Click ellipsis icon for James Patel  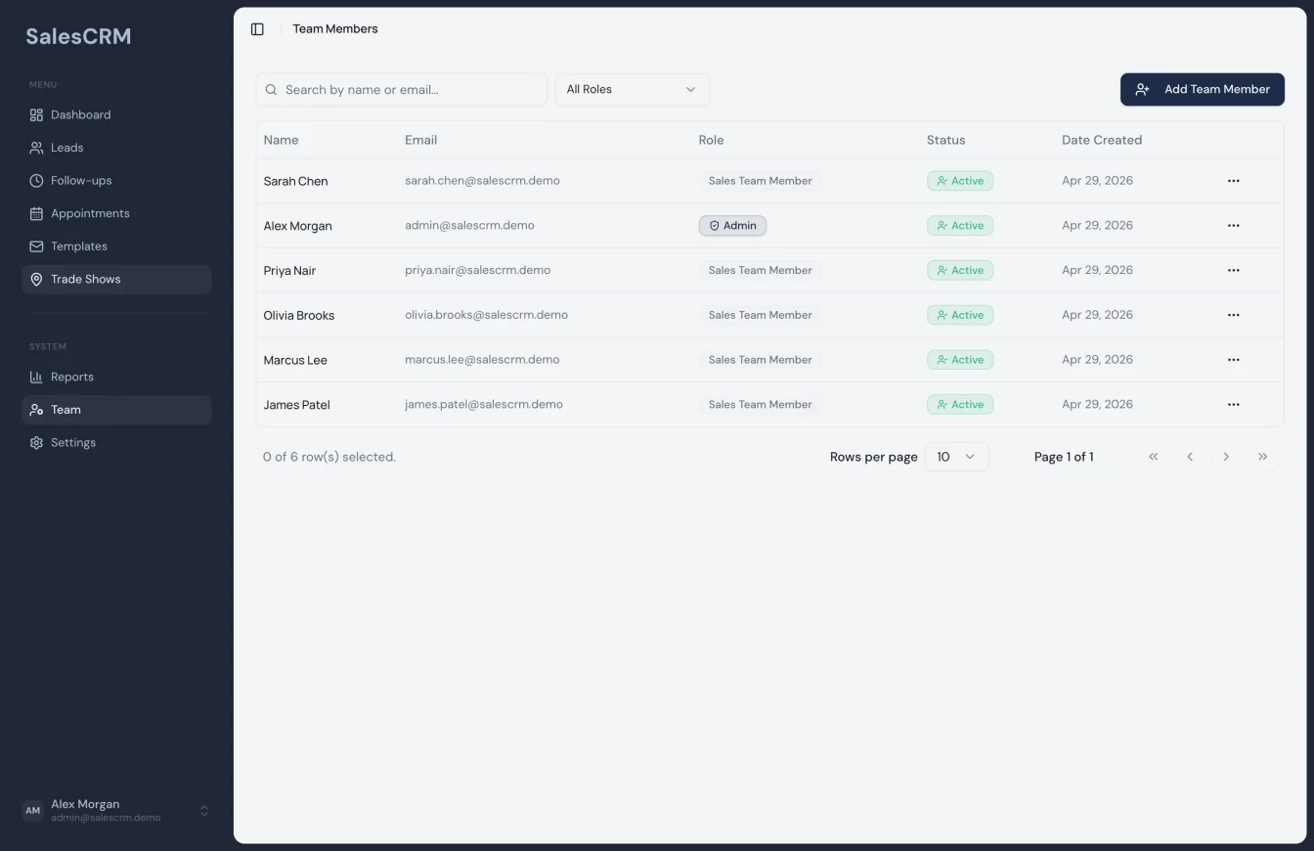pyautogui.click(x=1233, y=405)
